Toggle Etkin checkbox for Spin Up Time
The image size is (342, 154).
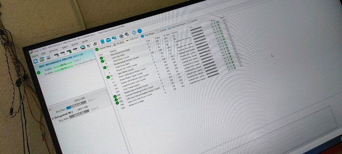click(x=225, y=22)
